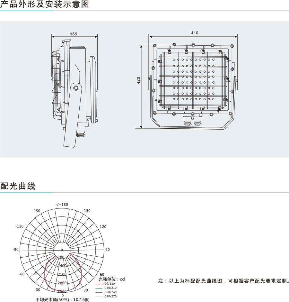Viewport: 289px width, 302px height.
Task: Click the blue C60/240 legend line
Action: coord(100,292)
